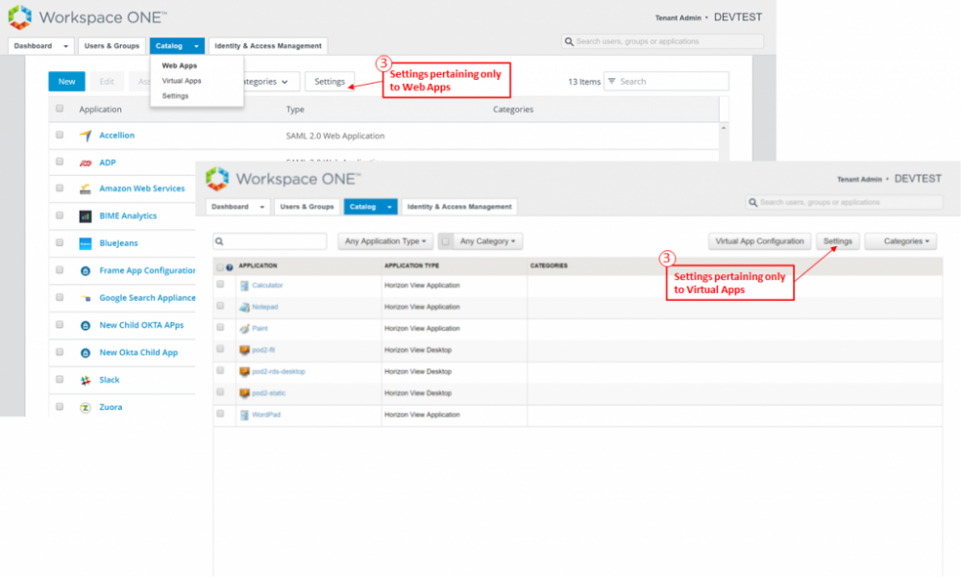
Task: Click the Zuora app icon
Action: (85, 407)
